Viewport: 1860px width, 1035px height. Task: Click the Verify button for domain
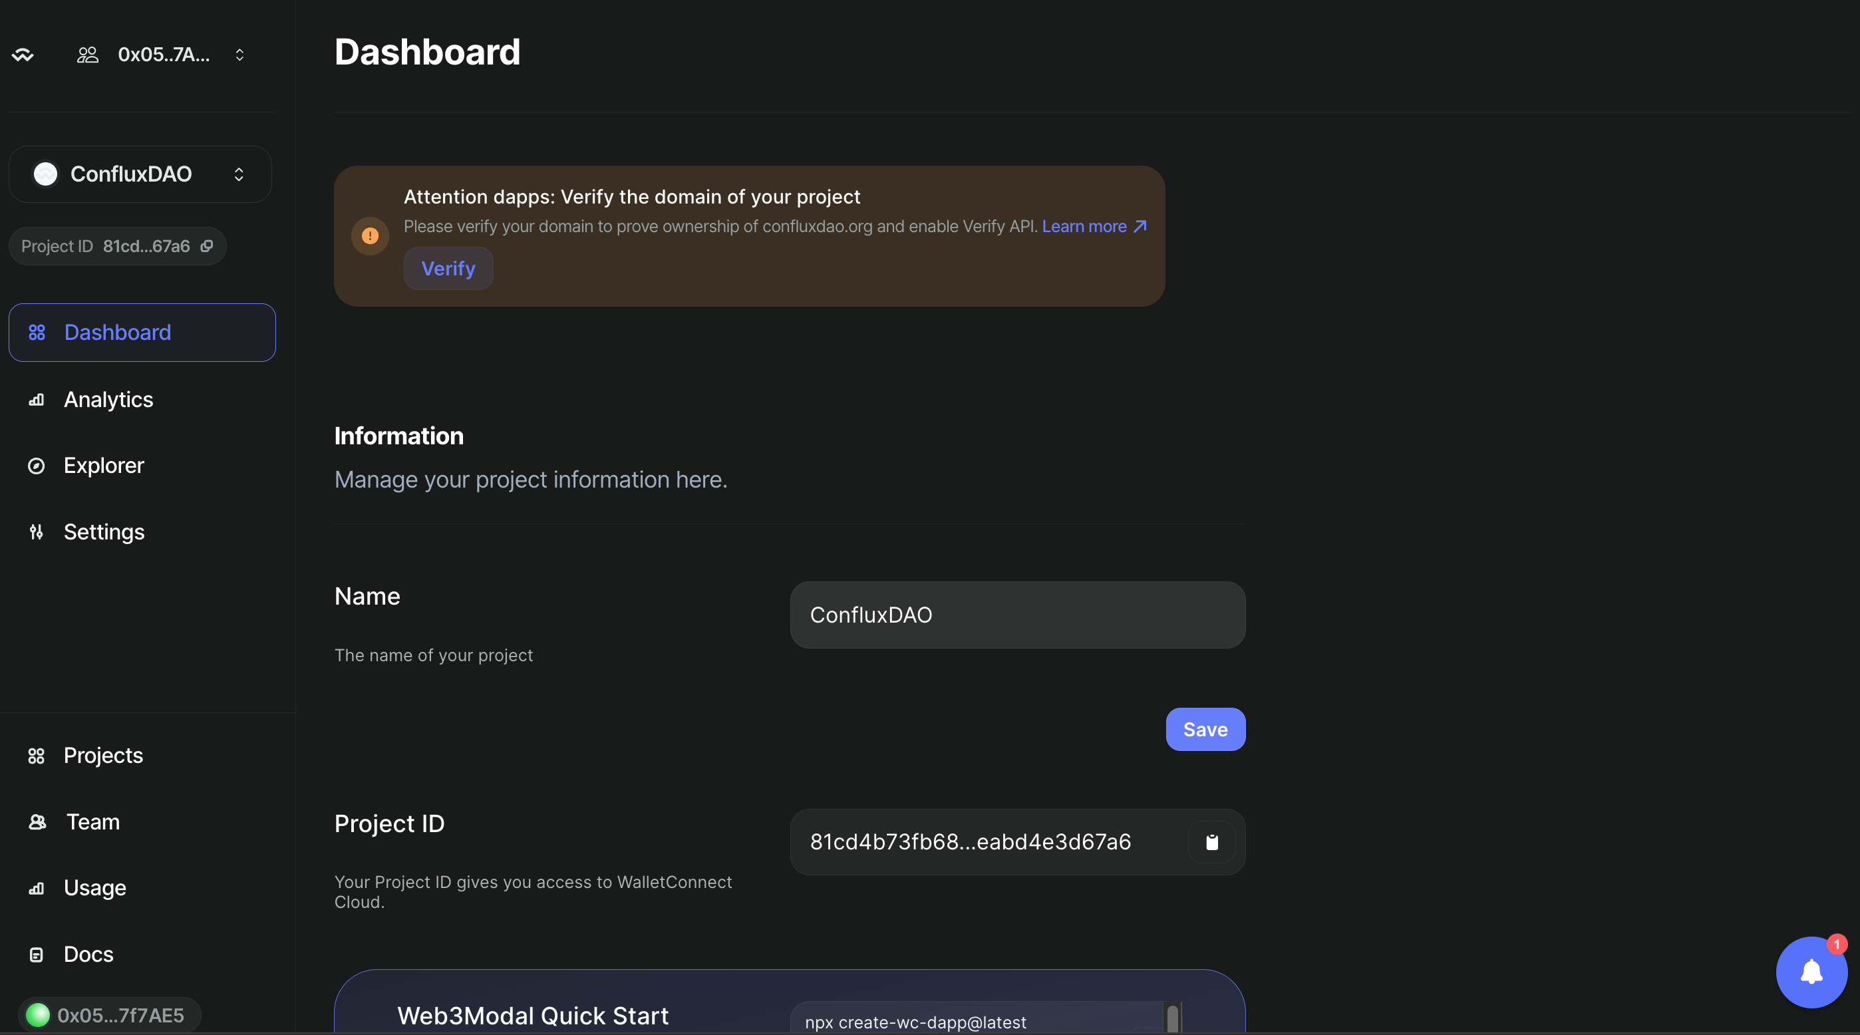448,267
